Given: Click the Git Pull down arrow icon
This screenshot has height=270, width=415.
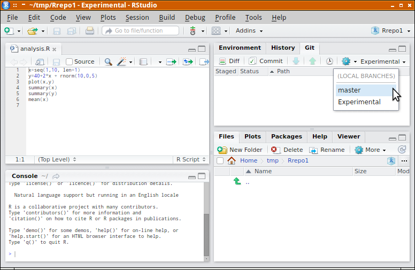Looking at the screenshot, I should coord(296,61).
